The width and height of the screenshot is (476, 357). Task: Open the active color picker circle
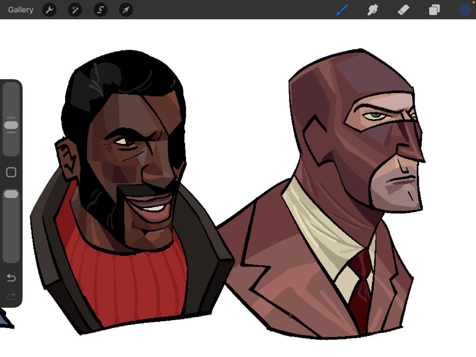point(465,10)
